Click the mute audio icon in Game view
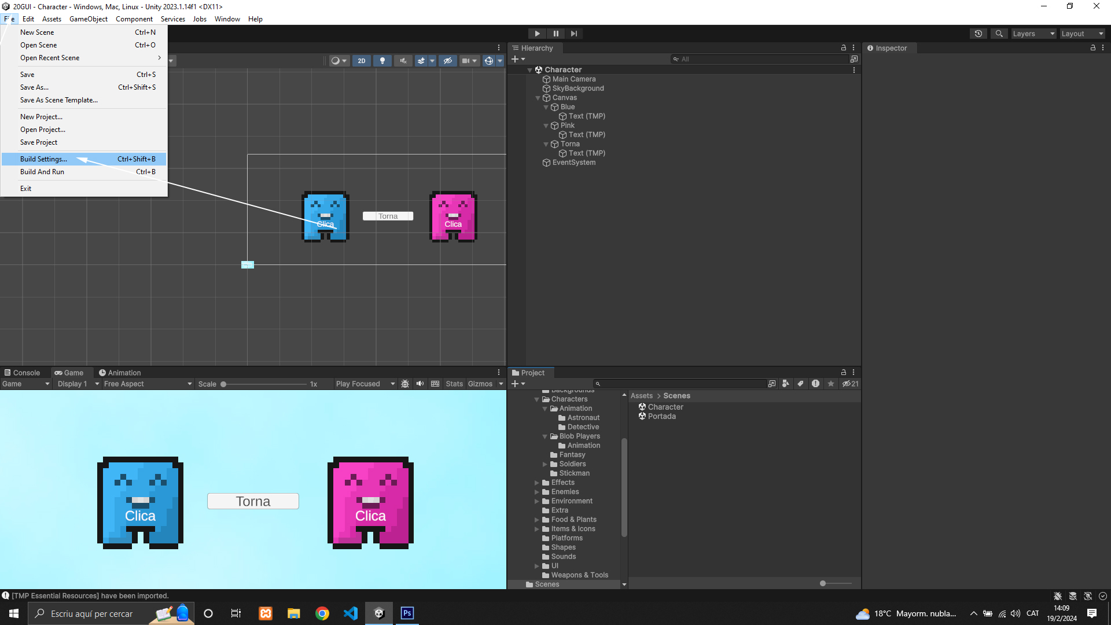This screenshot has width=1111, height=625. coord(420,384)
